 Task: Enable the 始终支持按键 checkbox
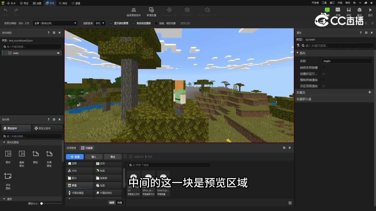pos(324,67)
